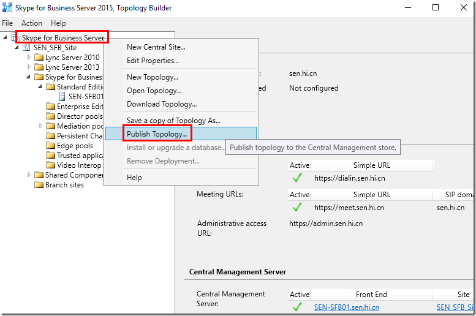Click the Topology Builder title bar app icon

click(7, 7)
